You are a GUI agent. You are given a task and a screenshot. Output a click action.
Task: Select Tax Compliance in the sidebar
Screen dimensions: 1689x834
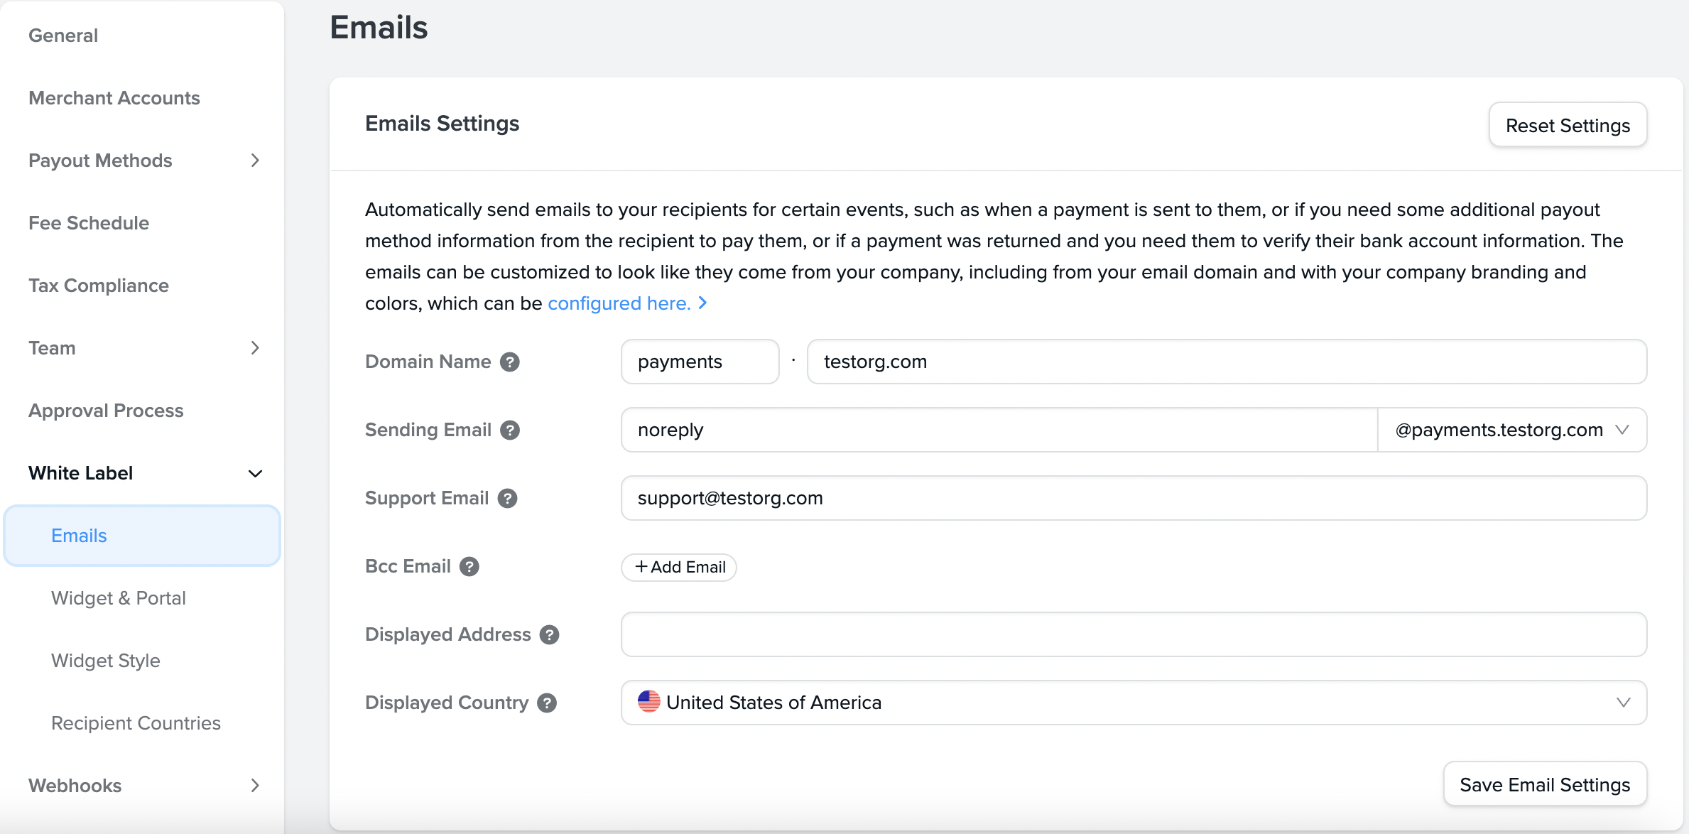(98, 286)
